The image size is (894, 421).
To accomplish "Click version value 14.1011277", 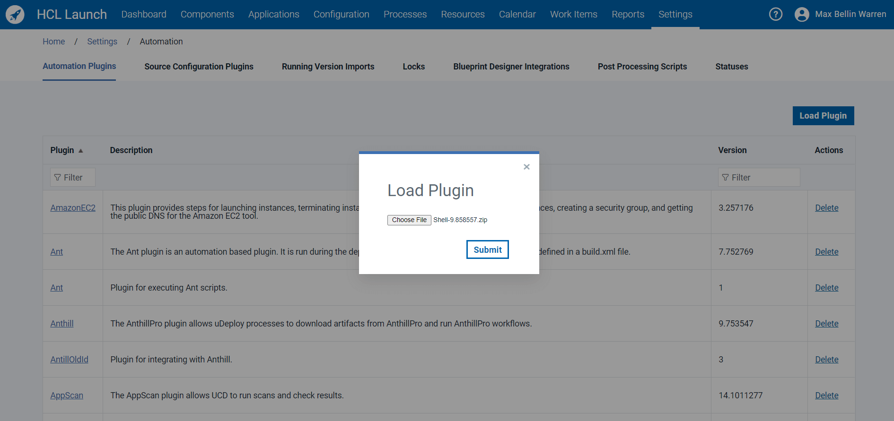I will point(740,395).
